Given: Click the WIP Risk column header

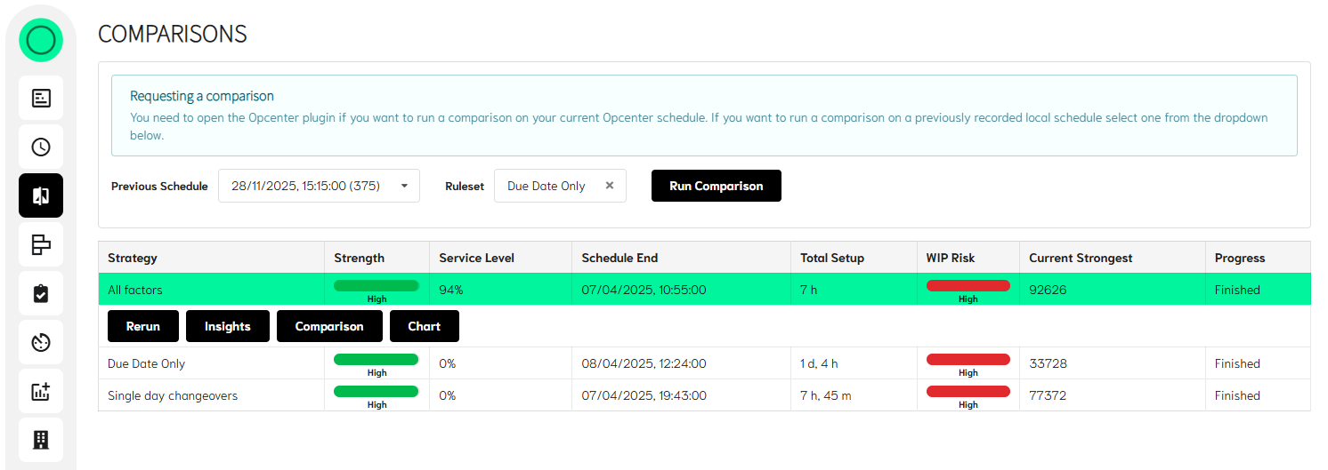Looking at the screenshot, I should click(968, 258).
